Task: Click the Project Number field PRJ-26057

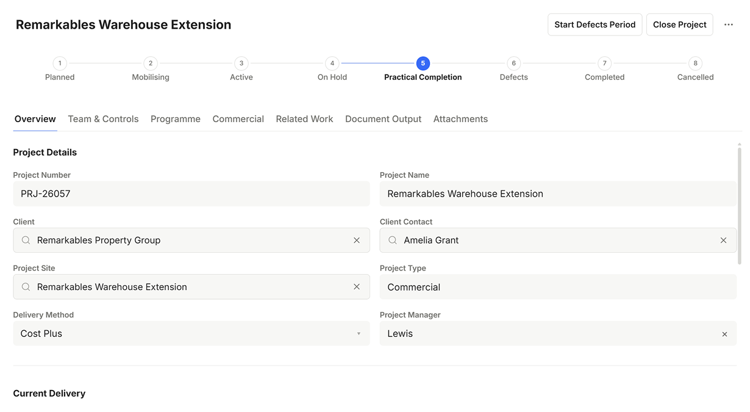Action: (x=191, y=193)
